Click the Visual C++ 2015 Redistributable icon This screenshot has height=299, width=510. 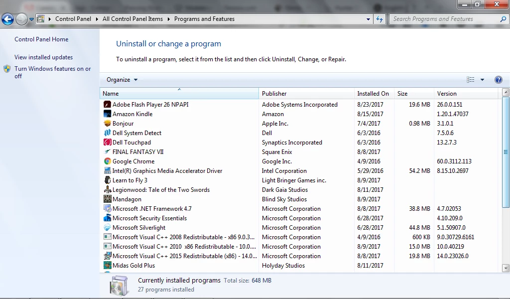[x=108, y=256]
